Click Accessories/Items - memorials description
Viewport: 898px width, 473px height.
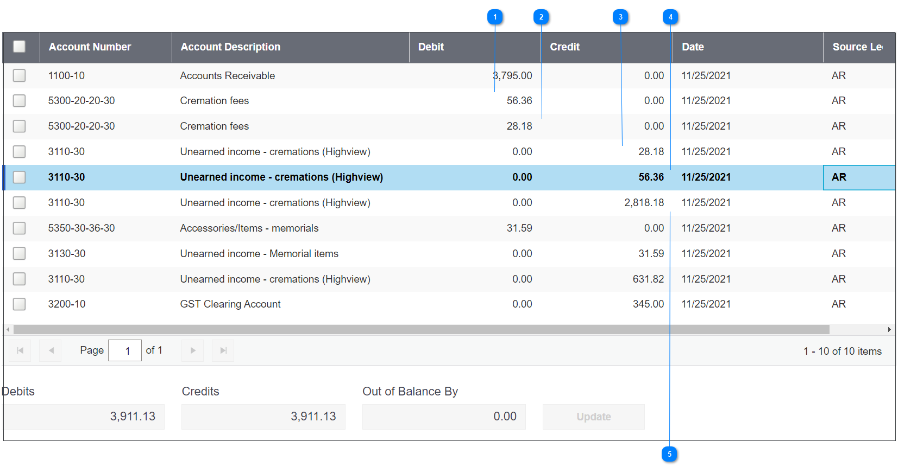249,228
